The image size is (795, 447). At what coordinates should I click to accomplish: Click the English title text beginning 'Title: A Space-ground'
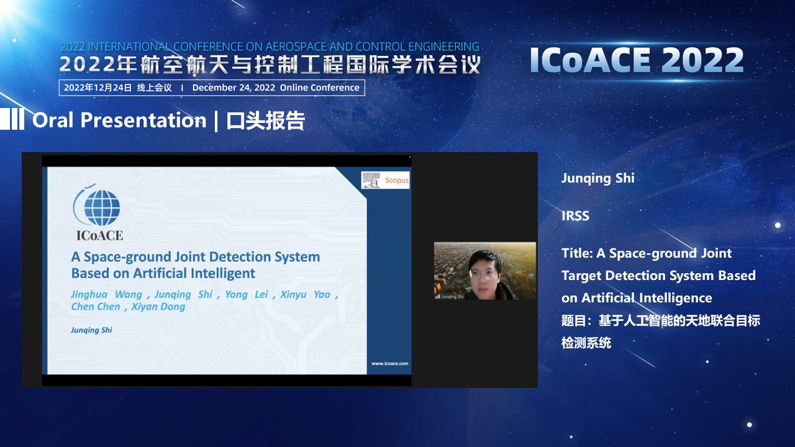tap(658, 276)
